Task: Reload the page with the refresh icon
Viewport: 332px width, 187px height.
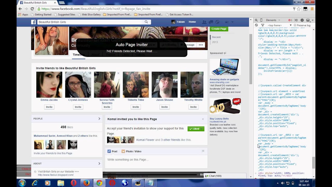Action: pos(32,9)
